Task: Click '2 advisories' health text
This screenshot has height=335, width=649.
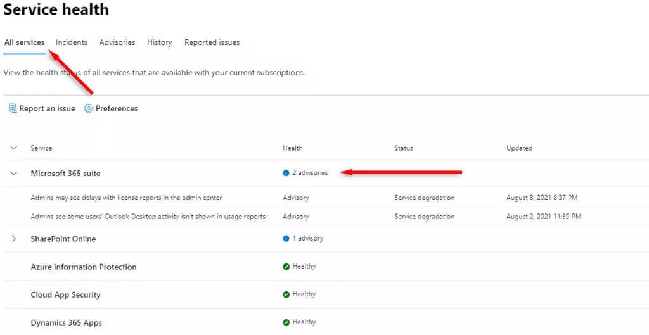Action: click(x=310, y=173)
